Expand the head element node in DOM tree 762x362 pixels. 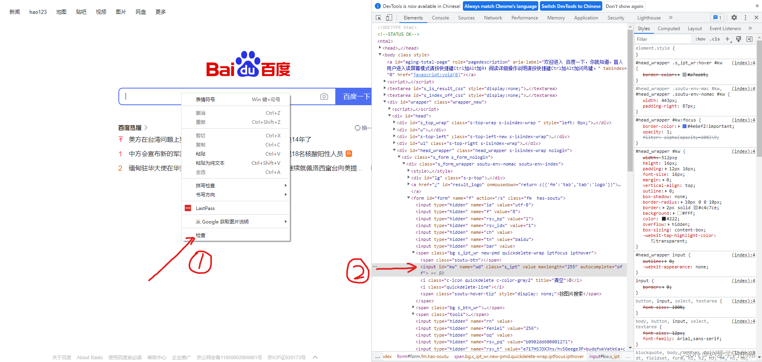point(380,48)
